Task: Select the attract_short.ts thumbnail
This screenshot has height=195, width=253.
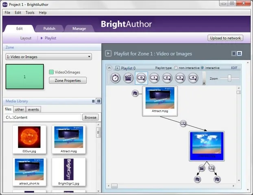Action: click(x=29, y=172)
